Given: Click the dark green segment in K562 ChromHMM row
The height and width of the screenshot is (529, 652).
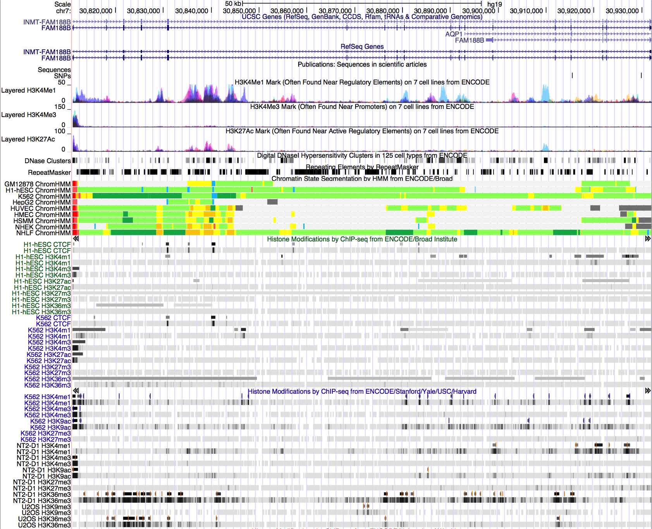Looking at the screenshot, I should [137, 196].
